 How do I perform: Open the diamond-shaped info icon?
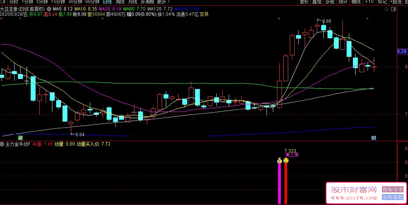(387, 9)
